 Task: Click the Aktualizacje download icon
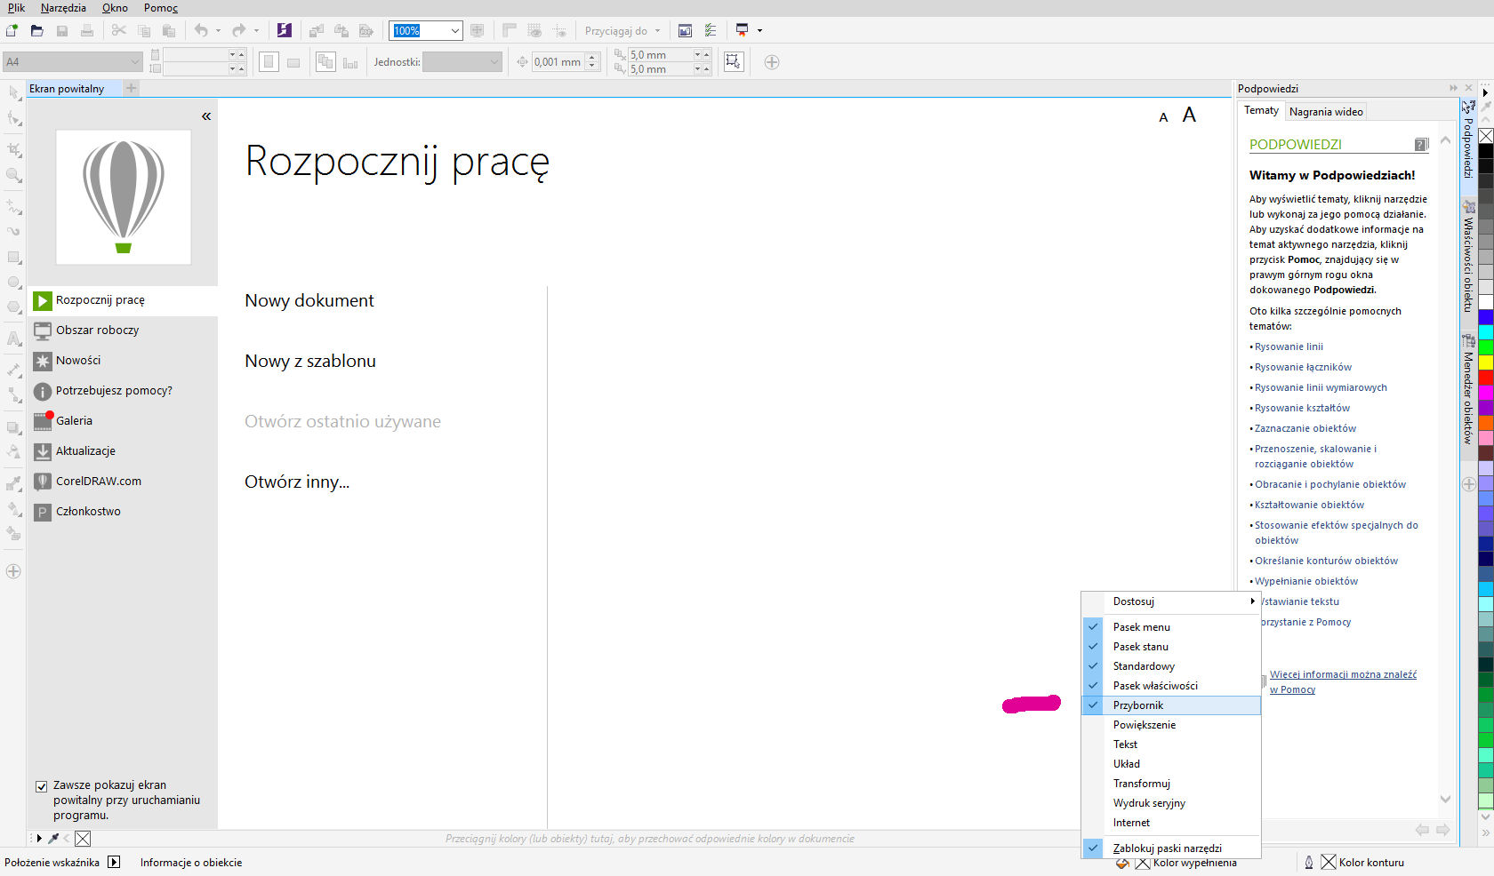click(x=42, y=451)
